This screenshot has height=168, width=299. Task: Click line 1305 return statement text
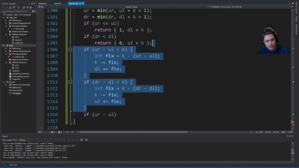123,43
